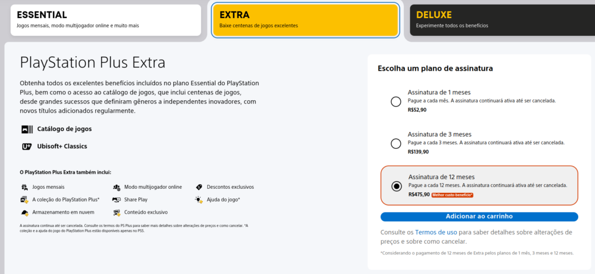Image resolution: width=595 pixels, height=274 pixels.
Task: Click the Modo multijogador online icon
Action: (117, 187)
